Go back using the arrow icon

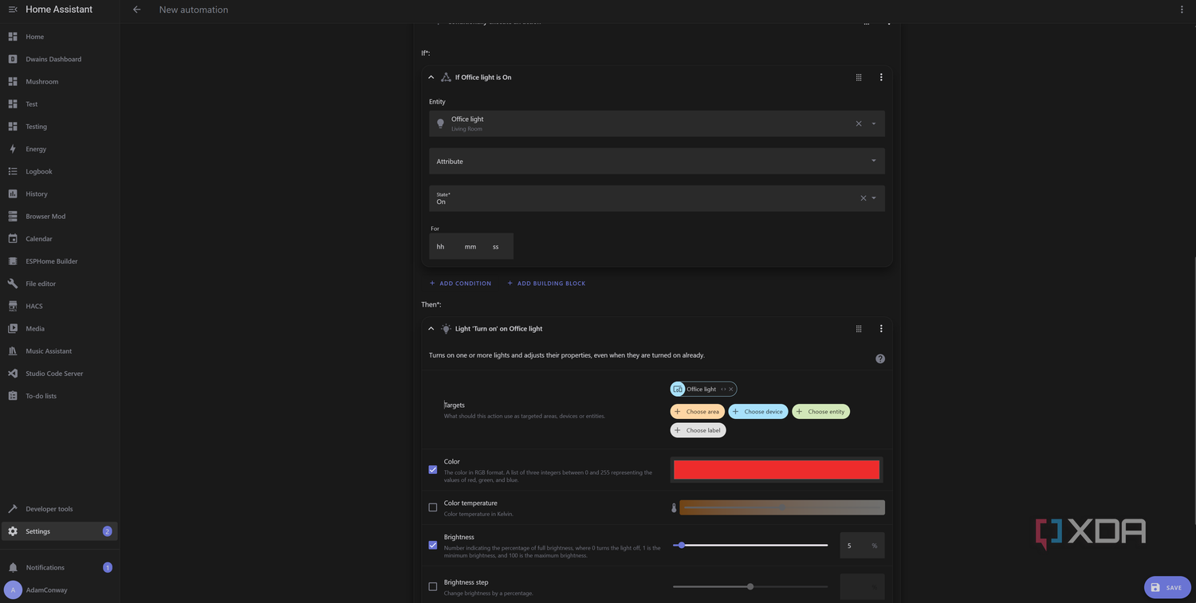pyautogui.click(x=136, y=10)
